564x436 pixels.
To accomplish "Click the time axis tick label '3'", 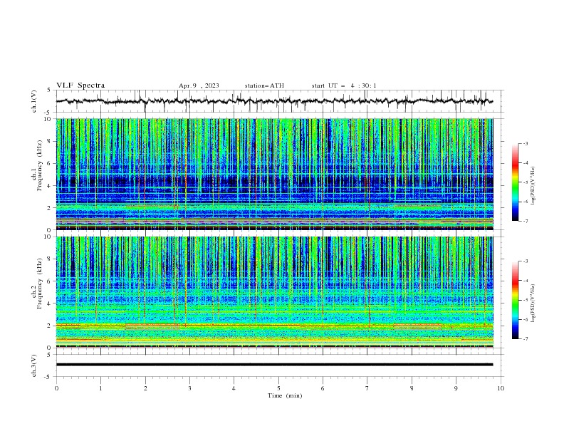I will pyautogui.click(x=189, y=388).
